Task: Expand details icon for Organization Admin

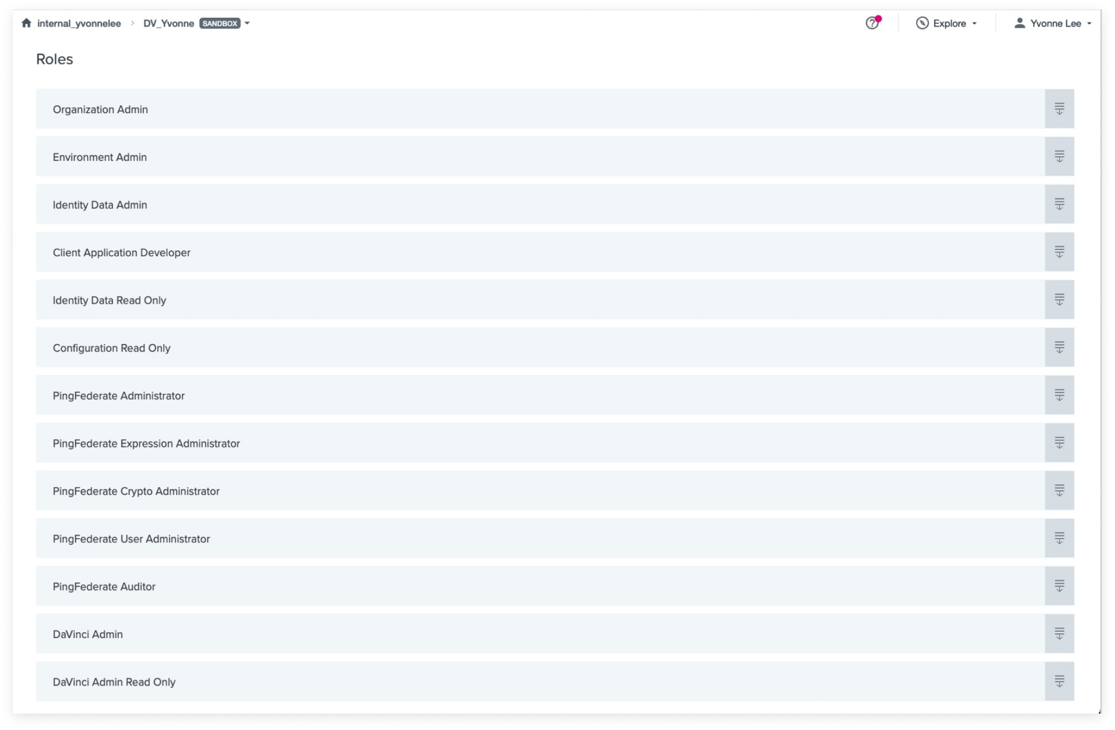Action: click(x=1059, y=109)
